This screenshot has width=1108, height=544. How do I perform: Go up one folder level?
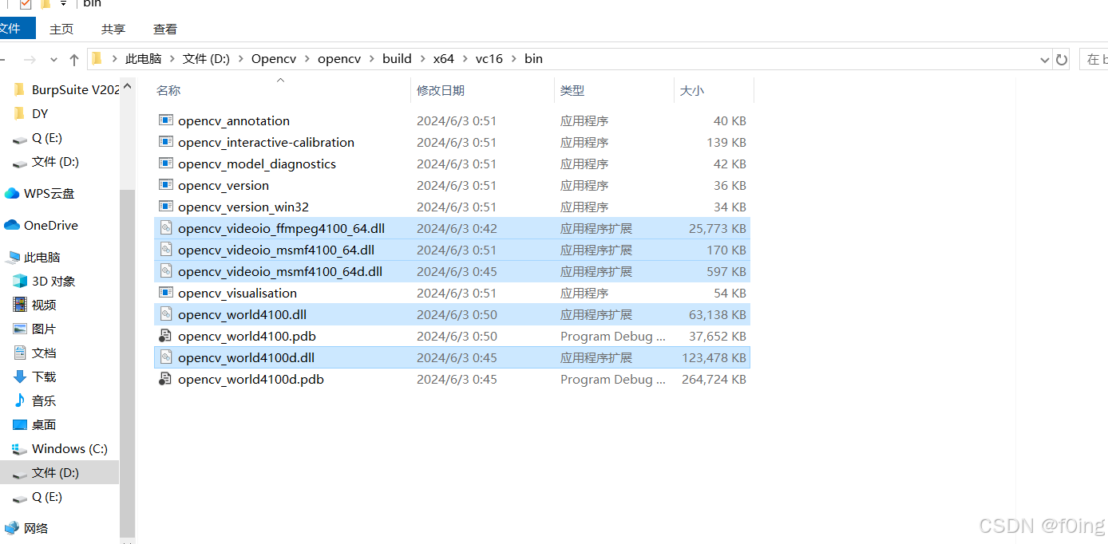pyautogui.click(x=74, y=59)
